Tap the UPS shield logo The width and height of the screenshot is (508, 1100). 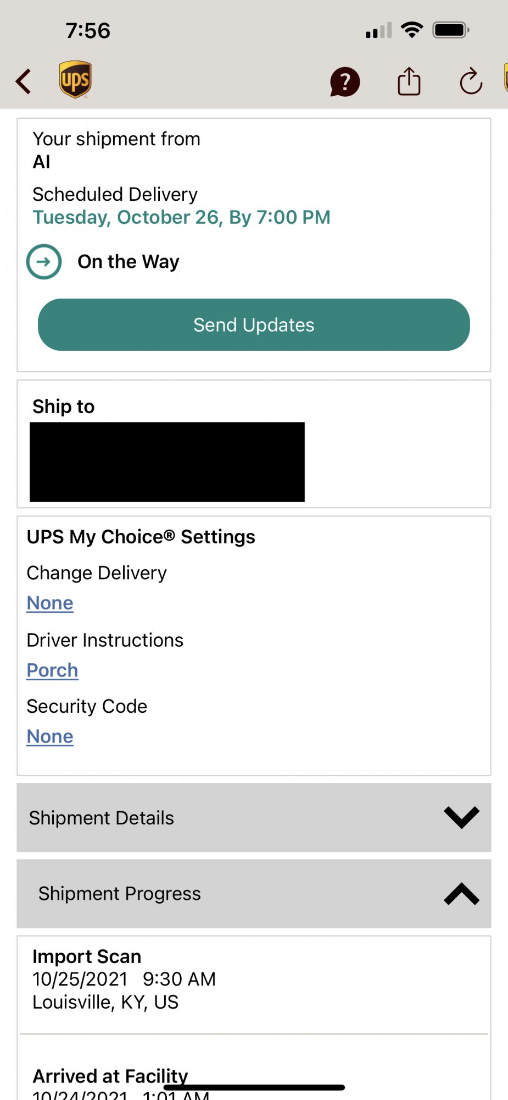click(x=75, y=80)
